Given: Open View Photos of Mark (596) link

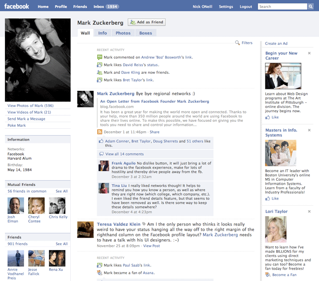Looking at the screenshot, I should coord(30,106).
